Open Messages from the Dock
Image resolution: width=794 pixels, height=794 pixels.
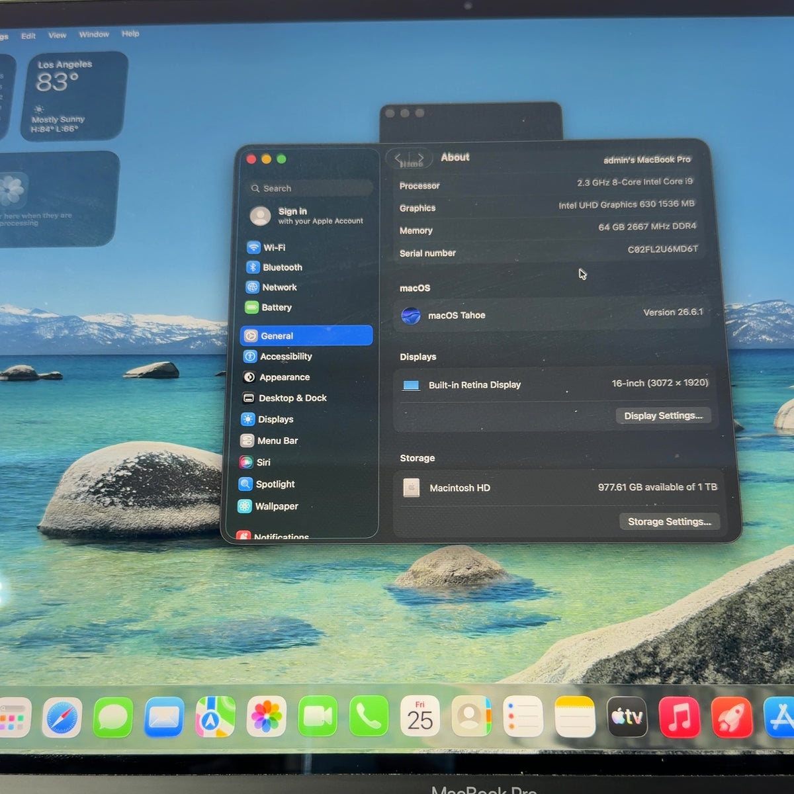coord(113,717)
